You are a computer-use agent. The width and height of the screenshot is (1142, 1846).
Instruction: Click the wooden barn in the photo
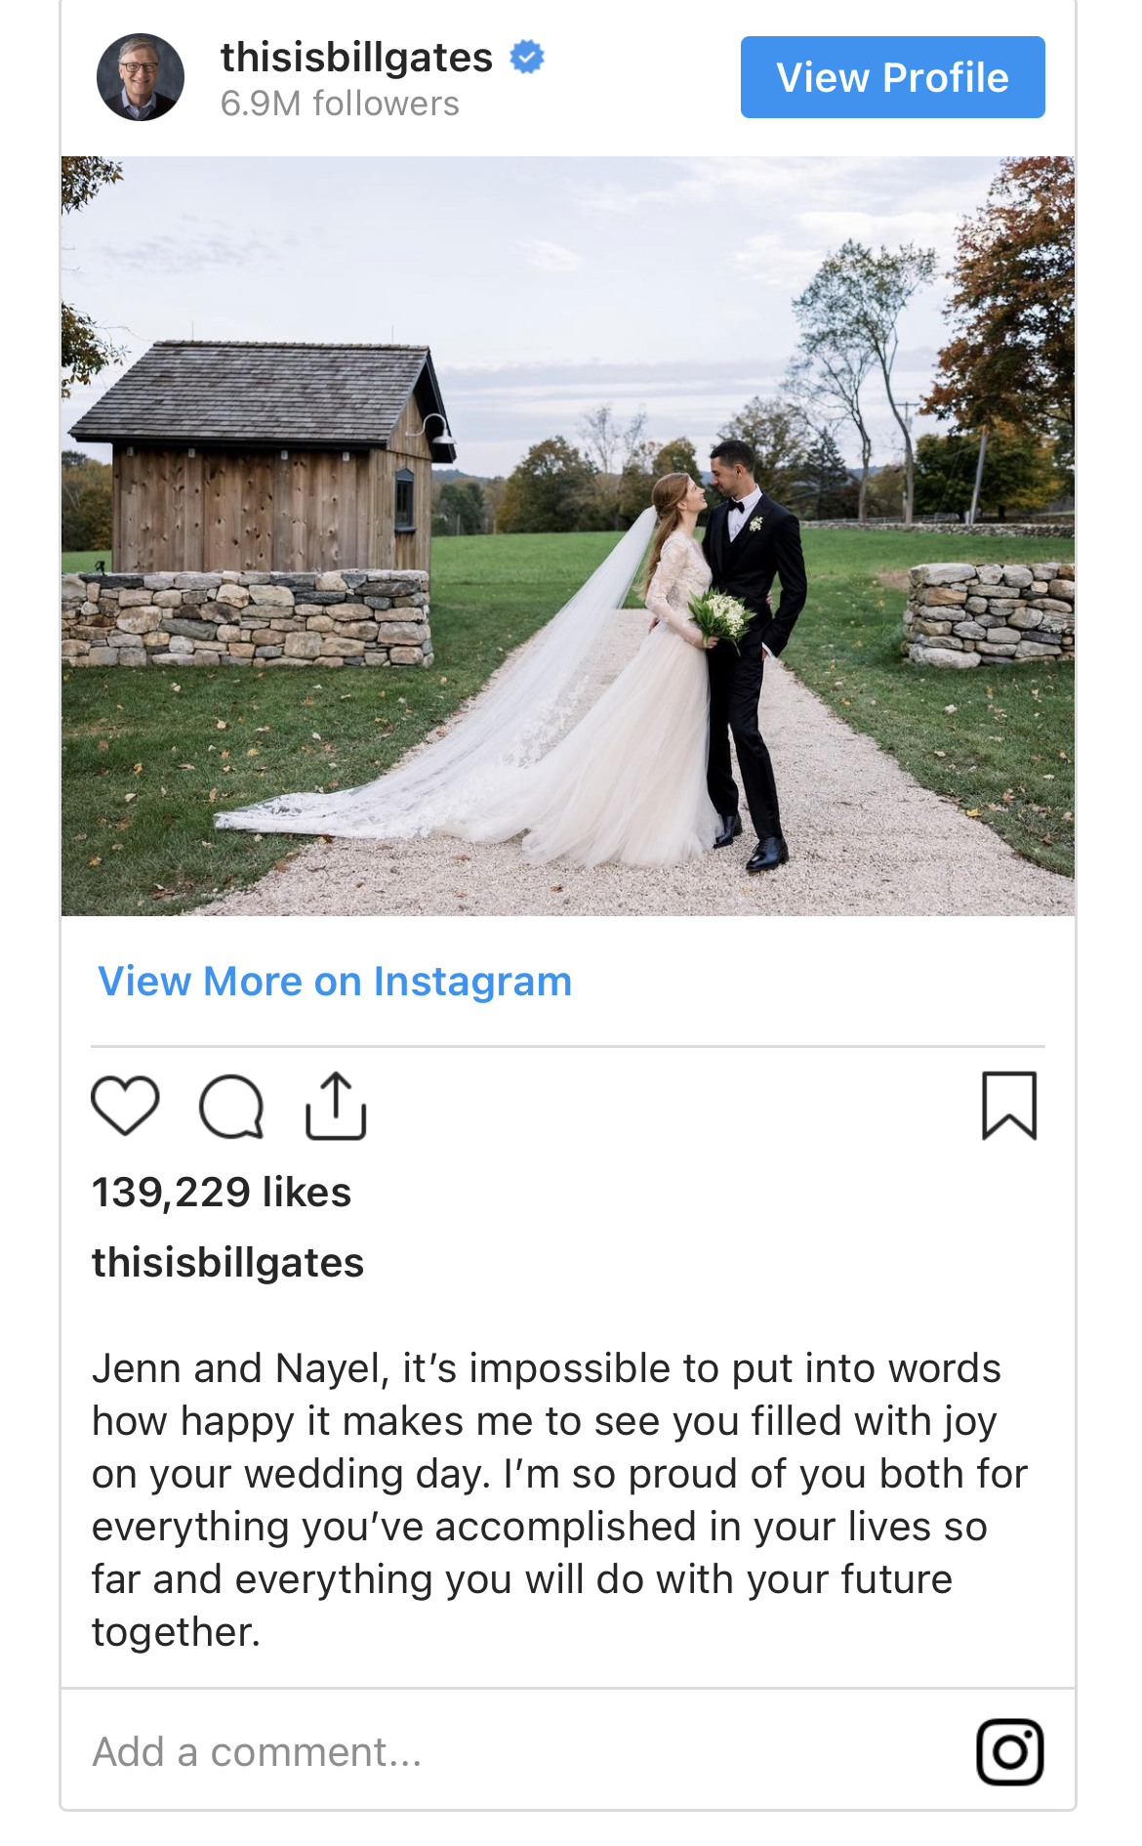click(x=264, y=488)
